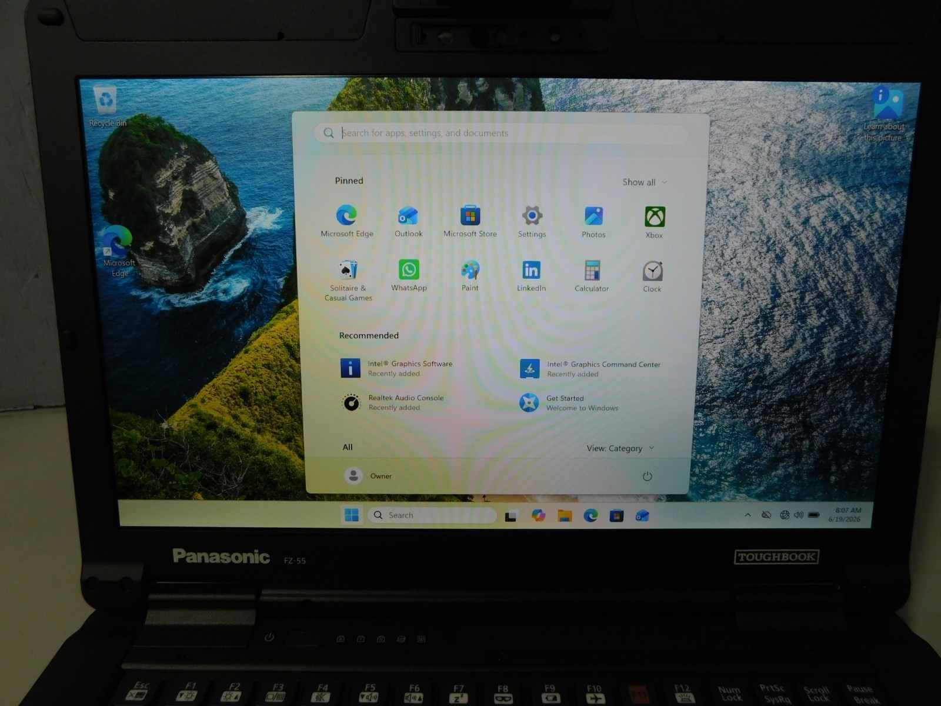Open Get Started welcome to Windows

point(569,403)
